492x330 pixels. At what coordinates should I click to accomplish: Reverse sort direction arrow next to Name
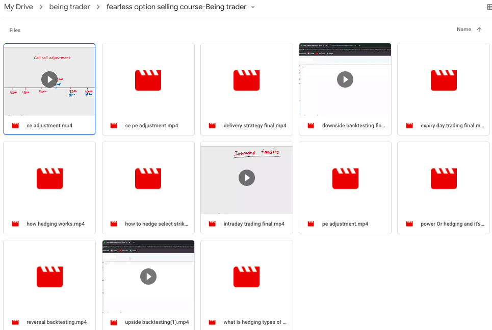point(479,30)
